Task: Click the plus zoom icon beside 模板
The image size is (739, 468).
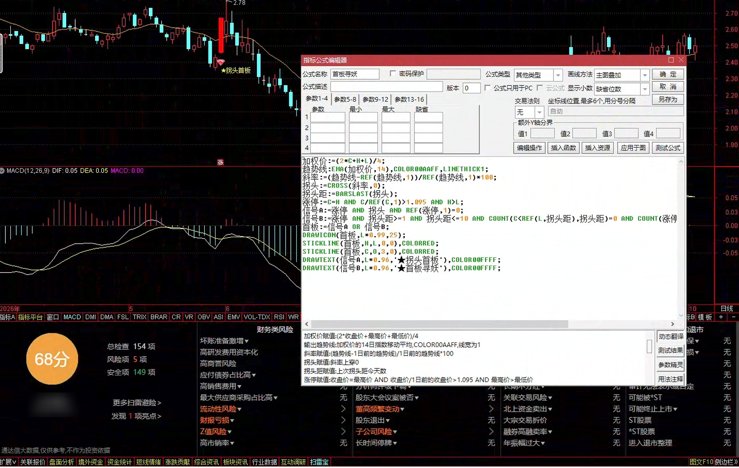Action: 721,317
